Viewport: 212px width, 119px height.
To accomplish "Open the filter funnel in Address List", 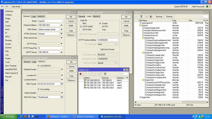I will click(x=105, y=74).
